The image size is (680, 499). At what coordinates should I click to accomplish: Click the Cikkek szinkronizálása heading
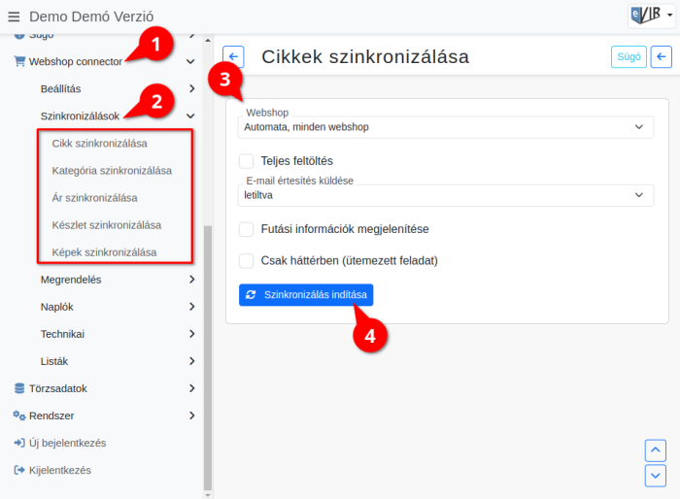pos(365,57)
